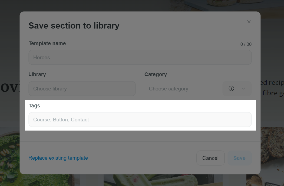The height and width of the screenshot is (186, 284).
Task: Click the Library label
Action: 37,75
